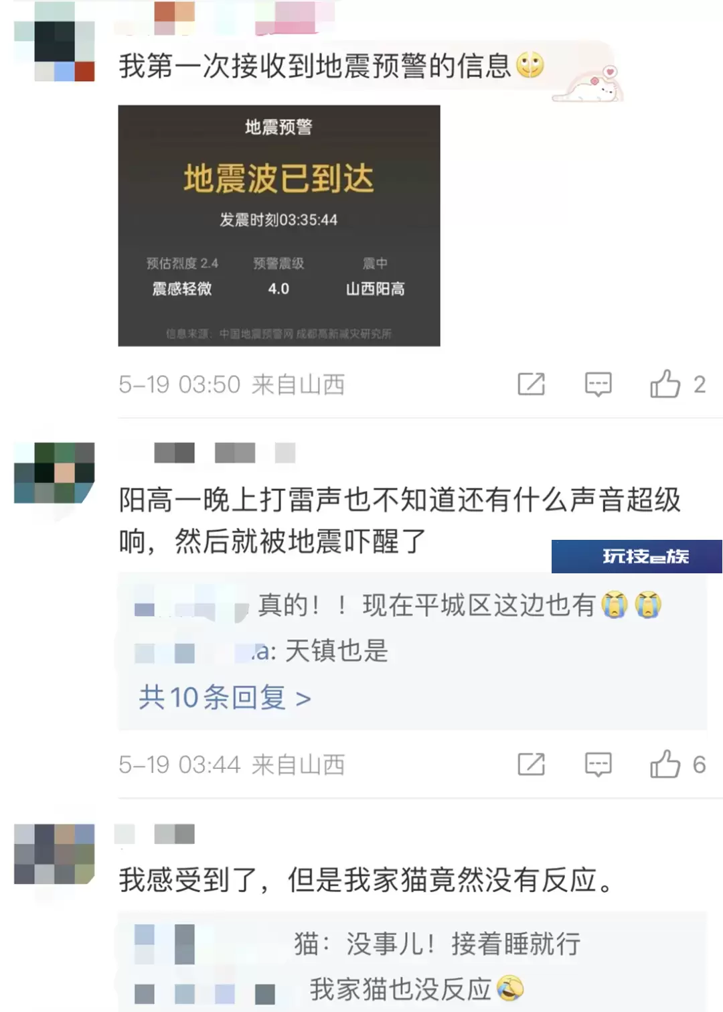Open the 地震预警 screenshot image
Viewport: 723px width, 1012px height.
279,226
